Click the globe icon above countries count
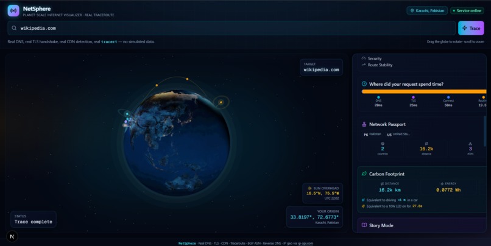 (383, 143)
